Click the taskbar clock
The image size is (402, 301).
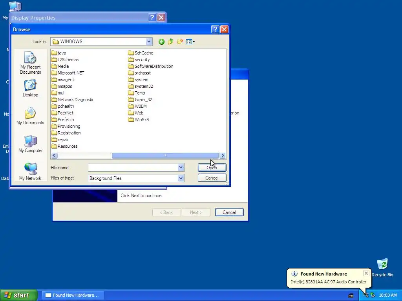click(x=387, y=295)
